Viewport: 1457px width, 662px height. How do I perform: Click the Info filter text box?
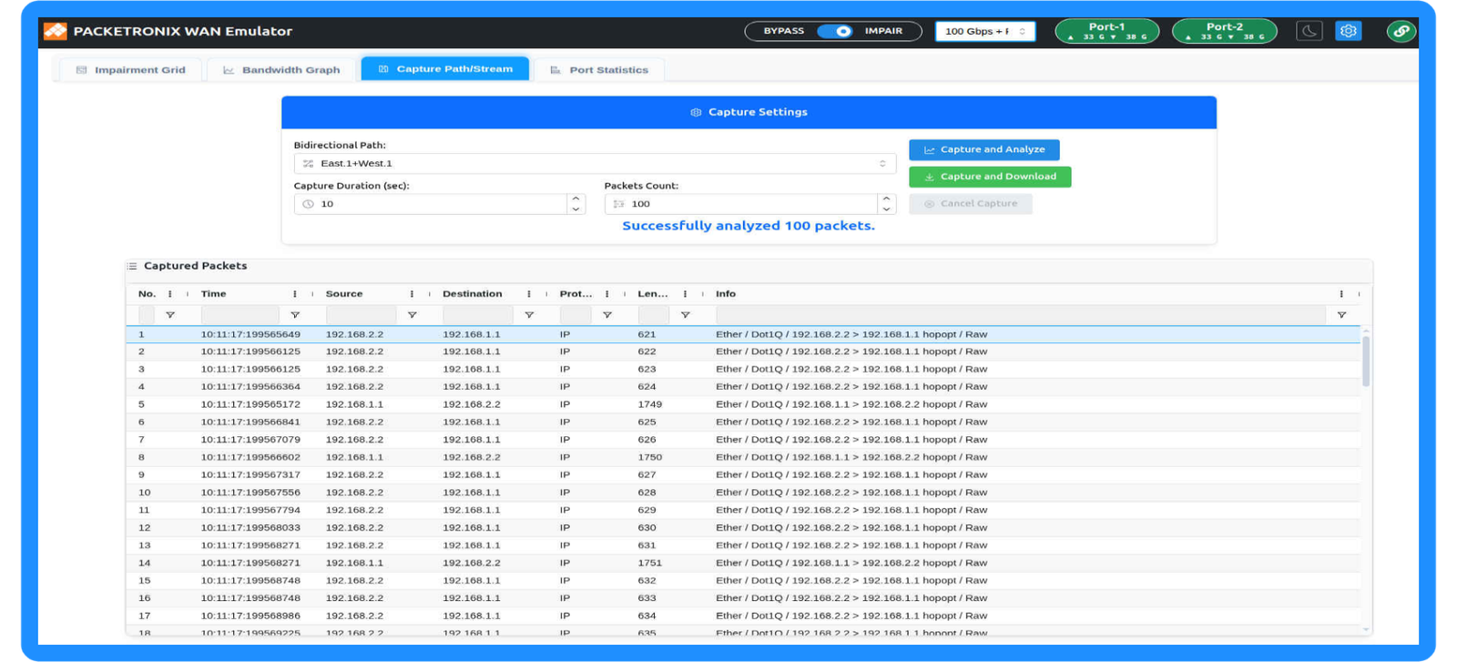tap(1021, 315)
